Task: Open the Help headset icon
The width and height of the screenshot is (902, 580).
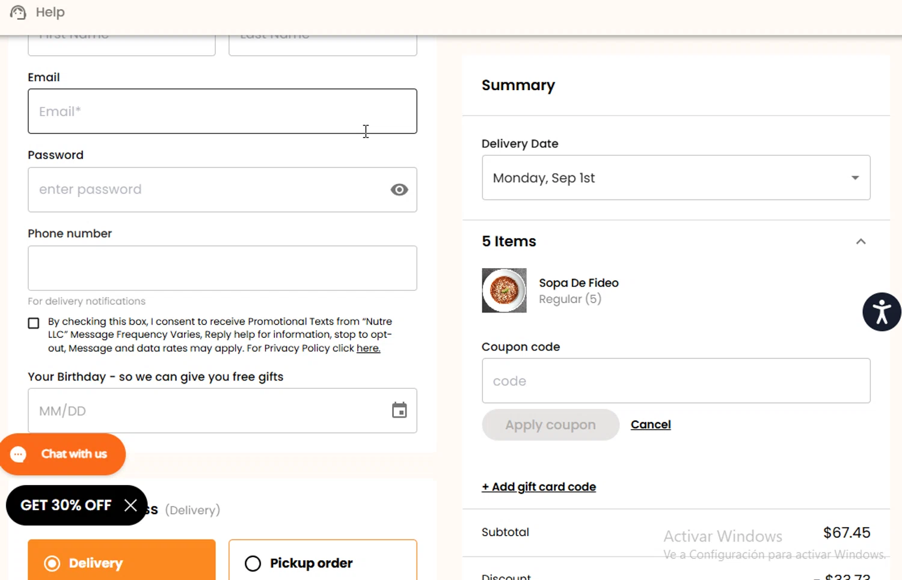Action: (x=18, y=12)
